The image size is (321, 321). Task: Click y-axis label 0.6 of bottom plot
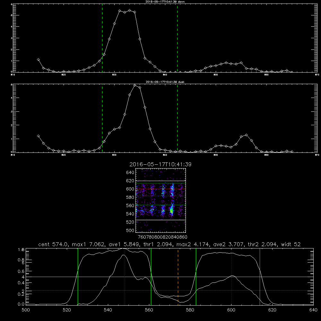pyautogui.click(x=21, y=271)
